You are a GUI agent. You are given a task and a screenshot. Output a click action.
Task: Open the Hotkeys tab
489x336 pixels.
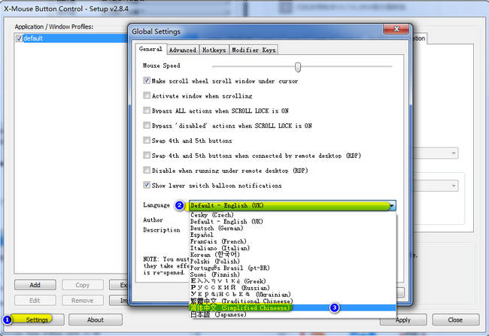tap(214, 50)
